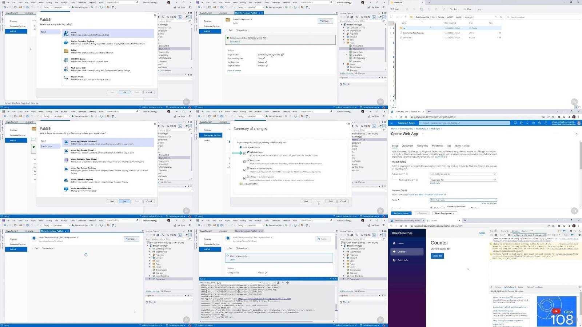Toggle Settings in appsettings.json checkbox

(245, 170)
